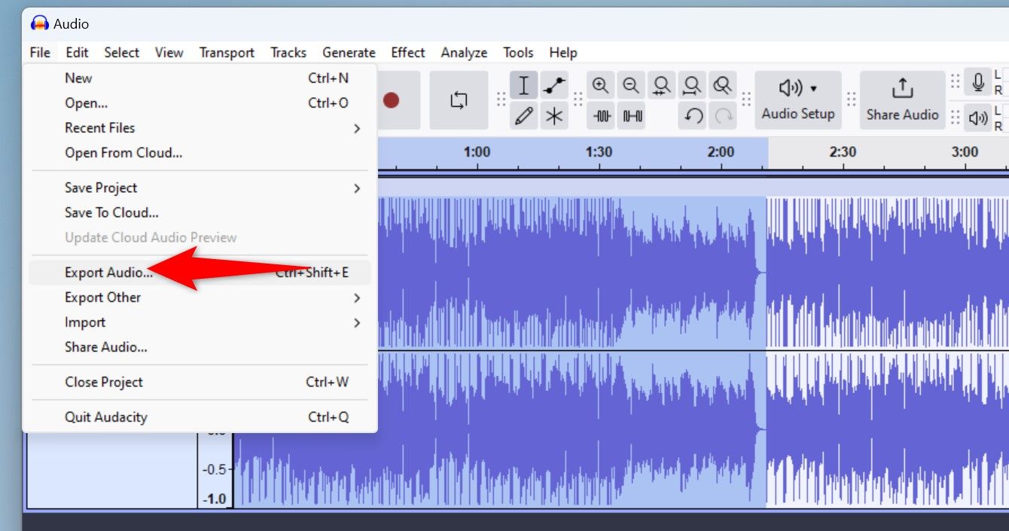
Task: Click the Undo arrow icon
Action: [x=691, y=115]
